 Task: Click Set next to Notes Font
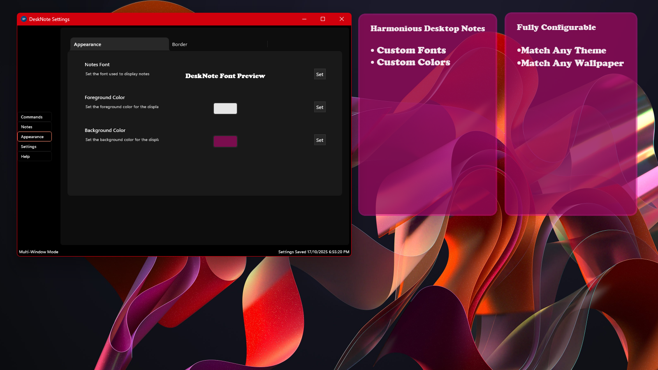pos(320,74)
